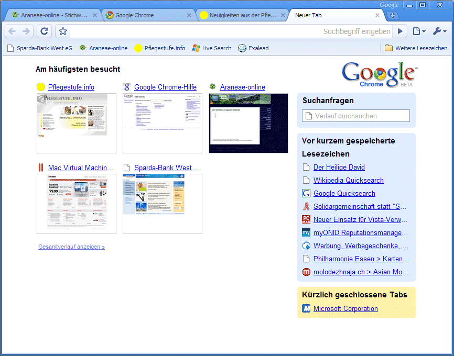Open Sparda-Bank West eG bookmark in bar
This screenshot has height=356, width=454.
click(40, 48)
